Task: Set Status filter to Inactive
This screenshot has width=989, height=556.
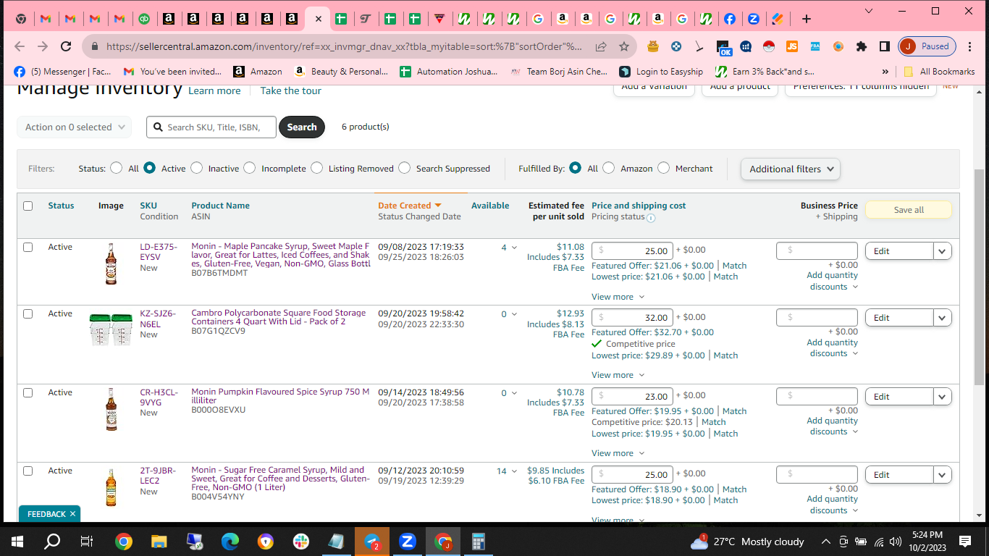Action: 196,168
